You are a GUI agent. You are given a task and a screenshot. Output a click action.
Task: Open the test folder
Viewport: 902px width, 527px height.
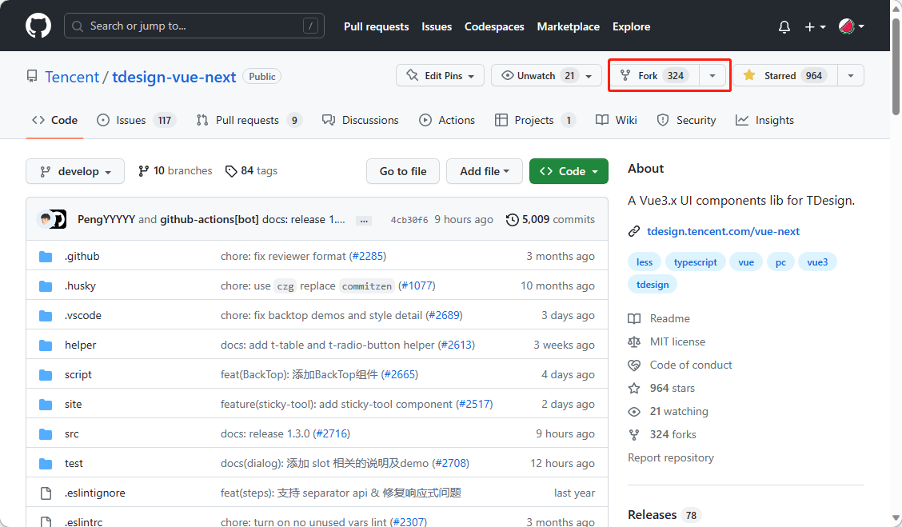point(74,463)
